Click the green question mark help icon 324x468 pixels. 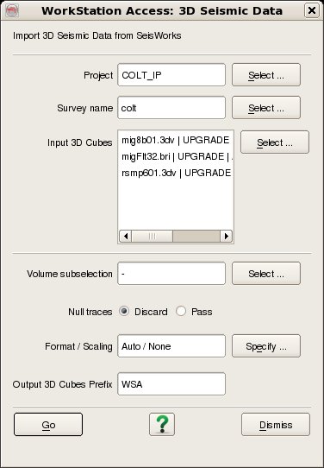162,424
